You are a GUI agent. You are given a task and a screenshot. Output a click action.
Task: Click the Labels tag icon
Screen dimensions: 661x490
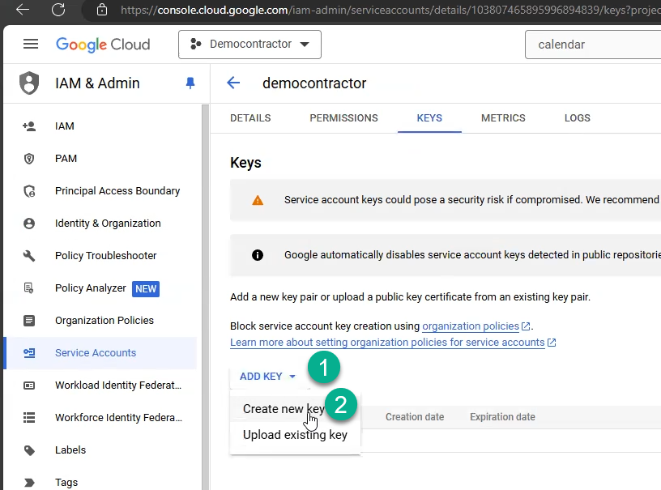point(29,450)
